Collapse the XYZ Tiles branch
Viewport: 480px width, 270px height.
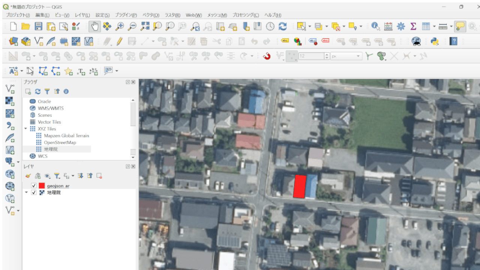point(25,129)
